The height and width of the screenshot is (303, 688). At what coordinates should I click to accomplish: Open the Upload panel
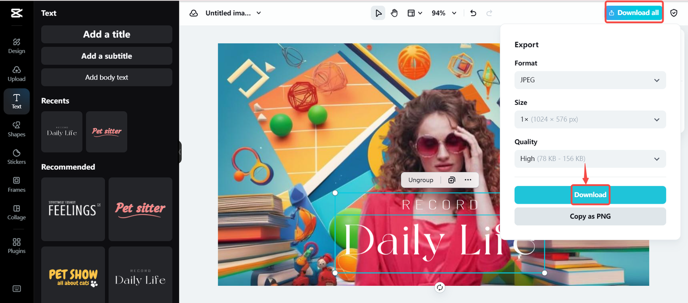click(17, 74)
